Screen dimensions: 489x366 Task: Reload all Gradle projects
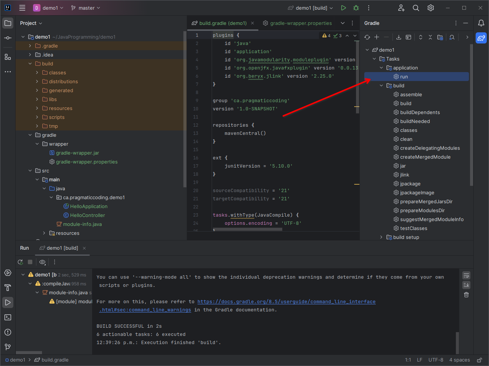click(x=367, y=37)
